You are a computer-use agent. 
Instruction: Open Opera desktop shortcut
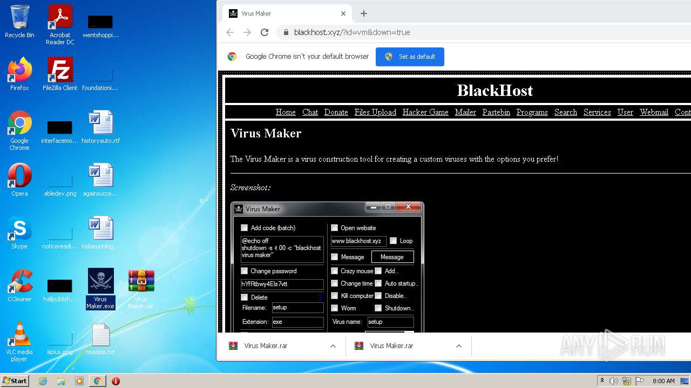pos(19,180)
